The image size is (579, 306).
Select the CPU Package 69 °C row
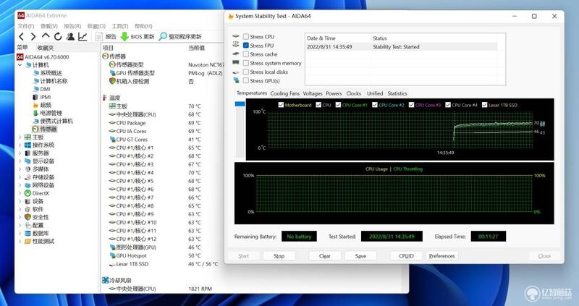pos(155,123)
